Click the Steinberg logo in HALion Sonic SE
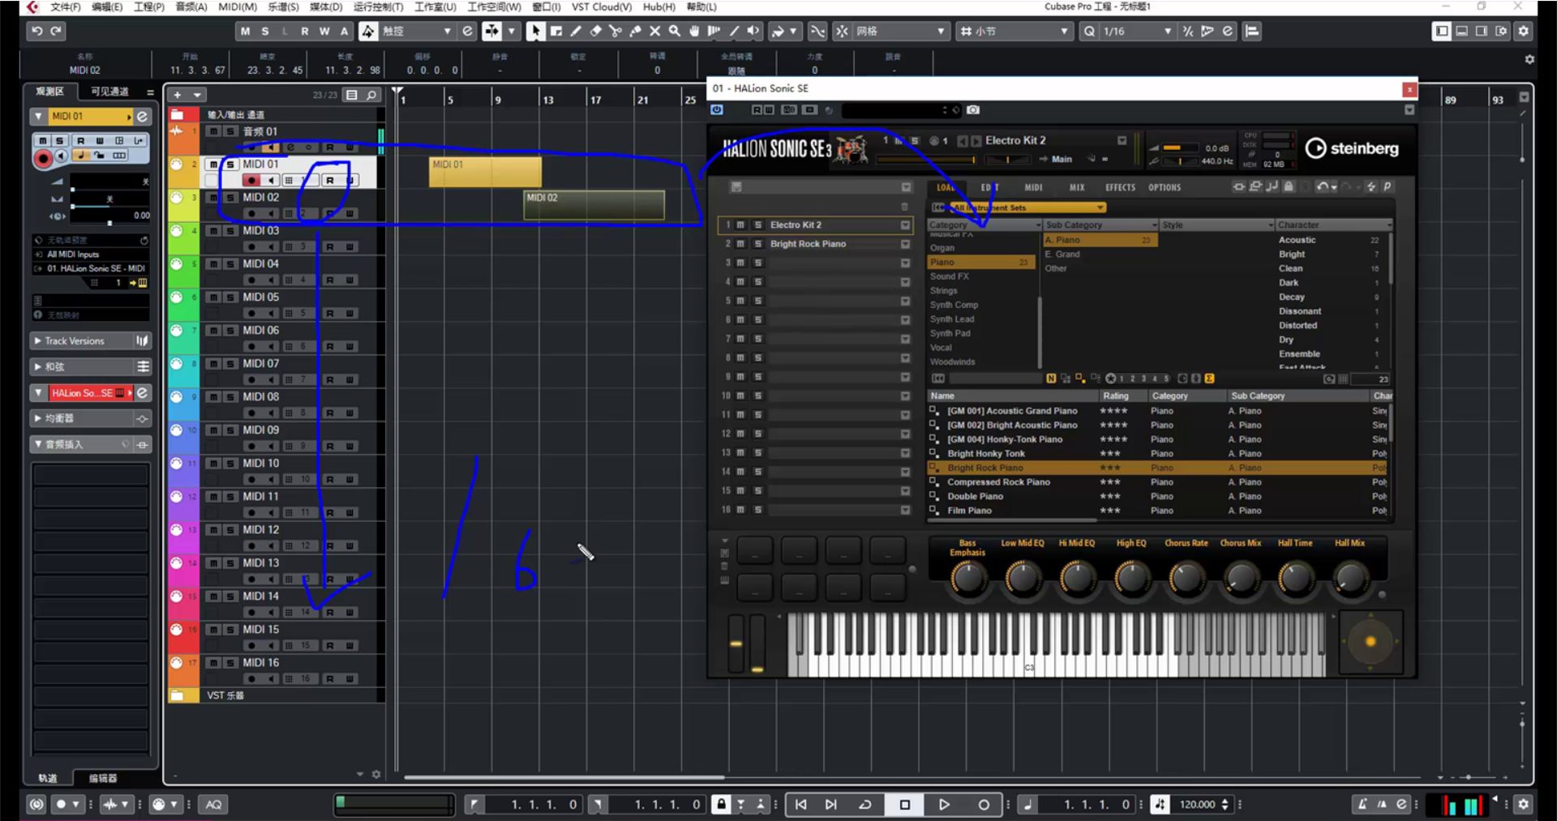The height and width of the screenshot is (821, 1557). [1352, 148]
